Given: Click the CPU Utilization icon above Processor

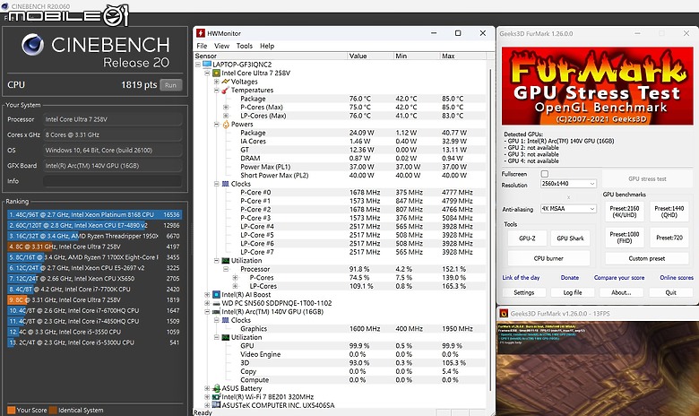Looking at the screenshot, I should [x=226, y=260].
